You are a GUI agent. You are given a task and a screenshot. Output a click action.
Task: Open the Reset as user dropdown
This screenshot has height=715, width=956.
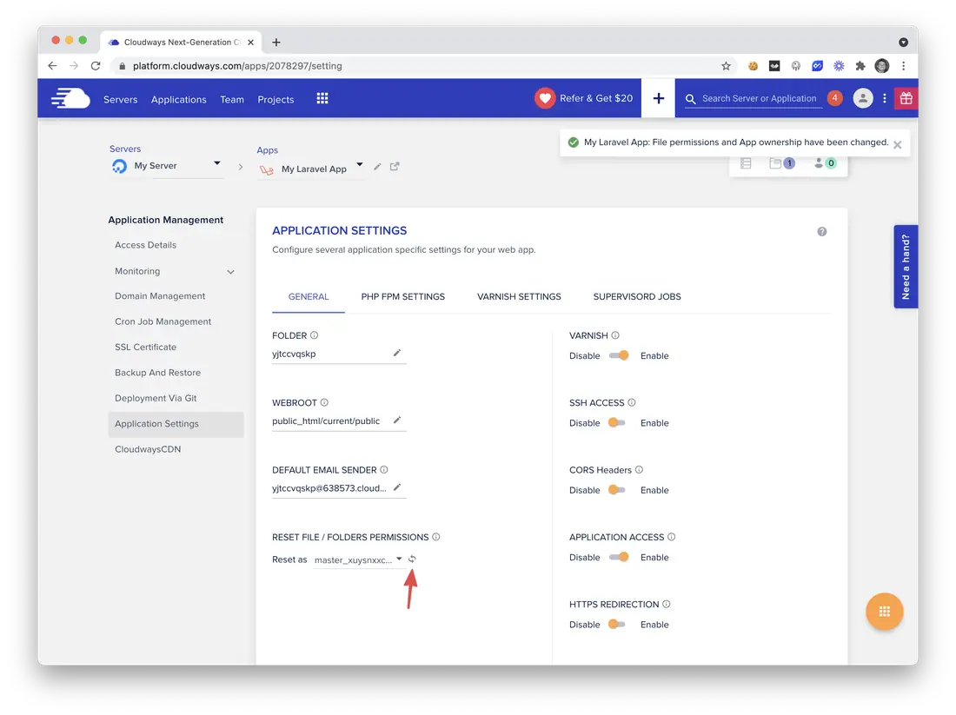358,559
